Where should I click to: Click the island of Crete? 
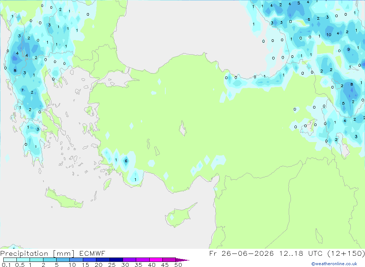(64, 198)
